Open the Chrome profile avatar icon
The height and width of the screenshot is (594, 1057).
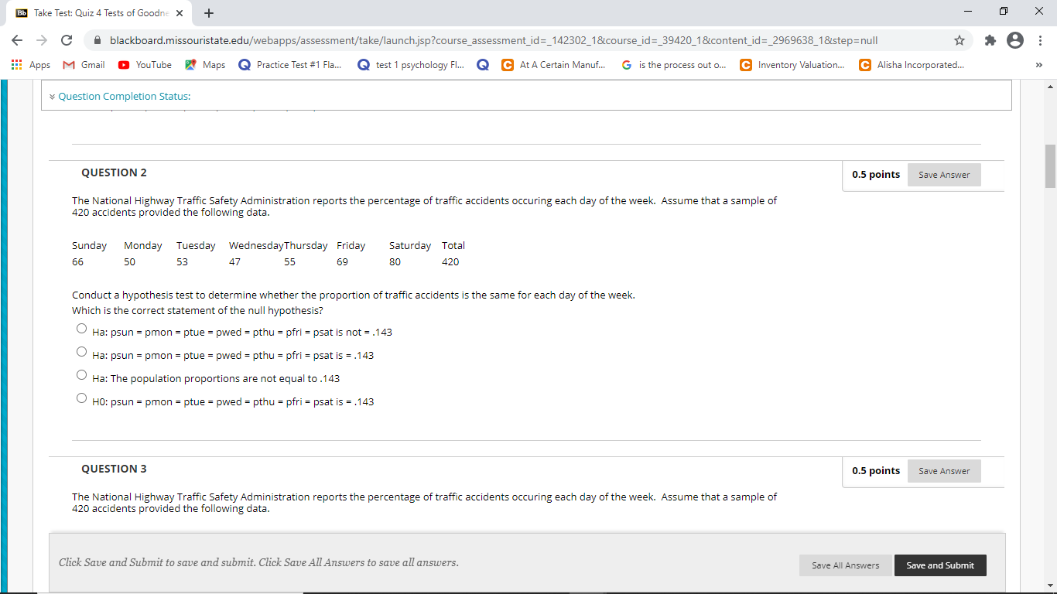[1015, 40]
